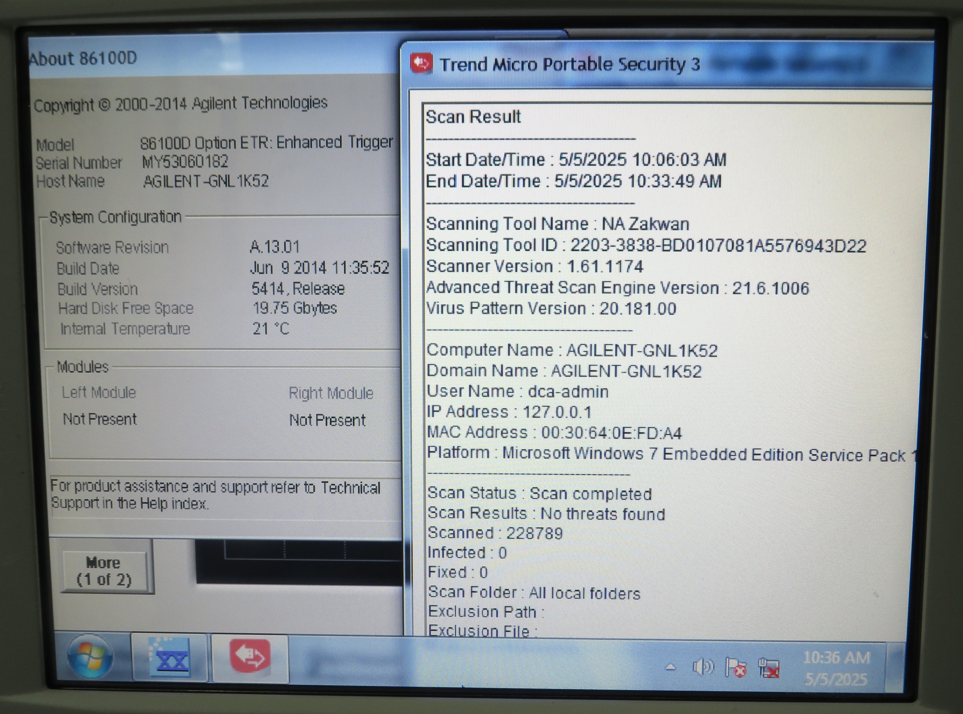Select Scanner Version 1.61.1174 line
Screen dimensions: 963x714
click(535, 266)
